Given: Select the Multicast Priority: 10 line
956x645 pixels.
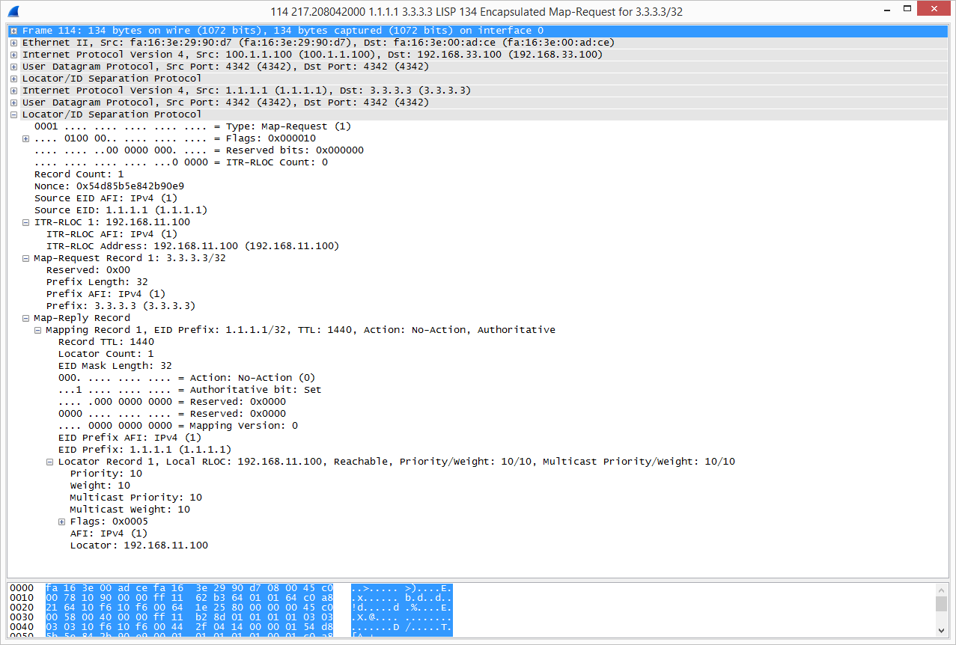Looking at the screenshot, I should click(x=136, y=498).
